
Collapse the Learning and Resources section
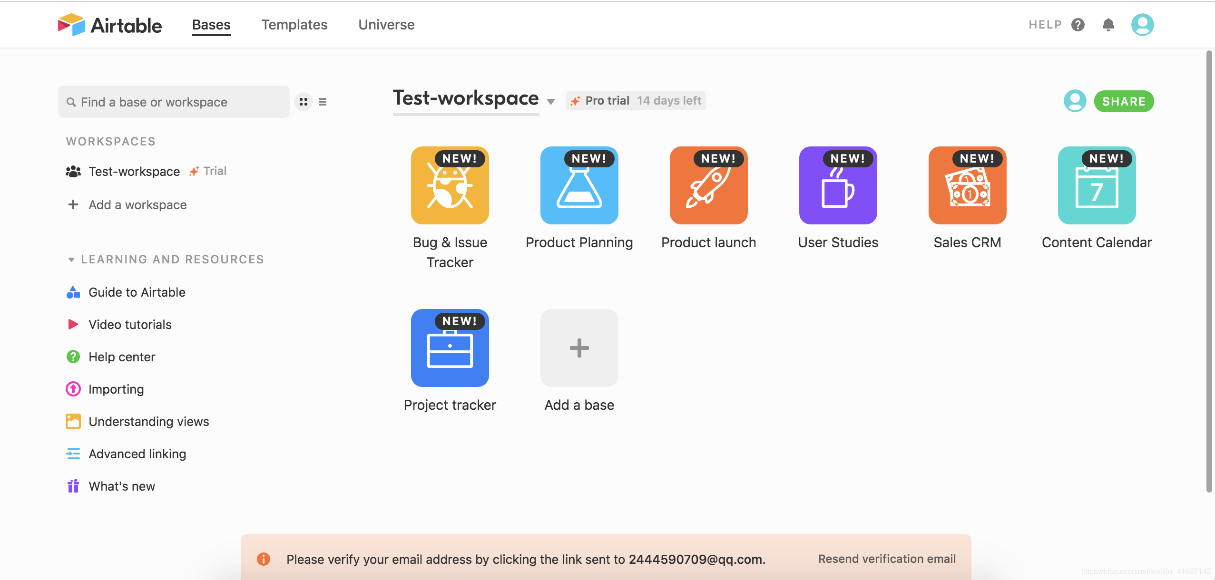(x=71, y=260)
